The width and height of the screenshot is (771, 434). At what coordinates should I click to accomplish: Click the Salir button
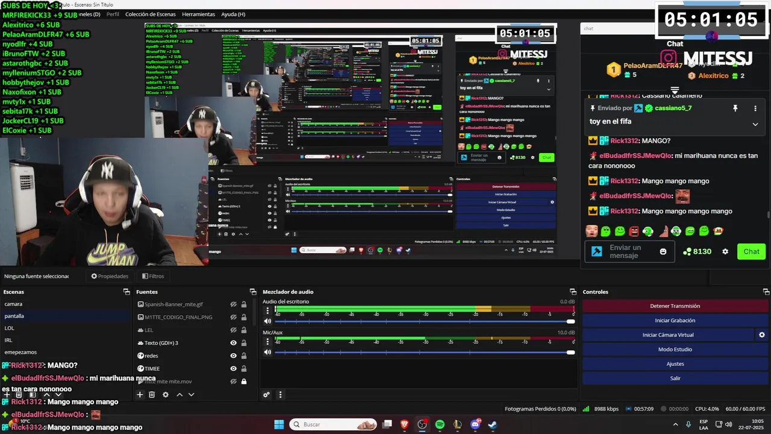675,378
